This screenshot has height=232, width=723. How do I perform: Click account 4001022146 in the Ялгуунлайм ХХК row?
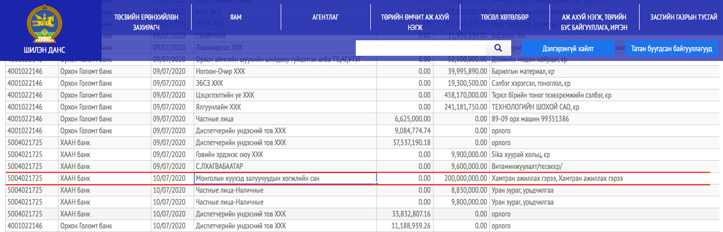click(x=25, y=107)
